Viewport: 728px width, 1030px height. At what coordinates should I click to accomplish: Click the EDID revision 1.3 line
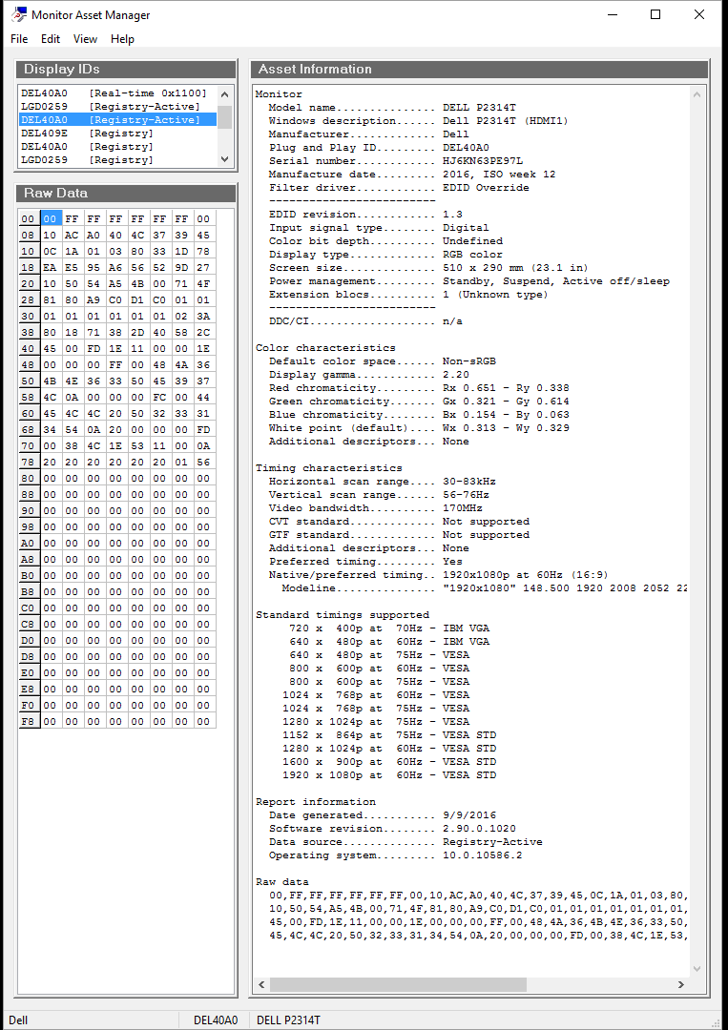tap(365, 215)
